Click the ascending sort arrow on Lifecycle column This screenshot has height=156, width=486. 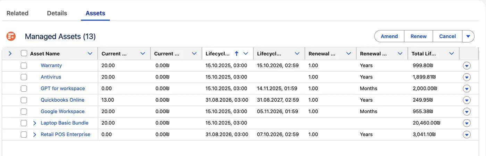coord(237,54)
